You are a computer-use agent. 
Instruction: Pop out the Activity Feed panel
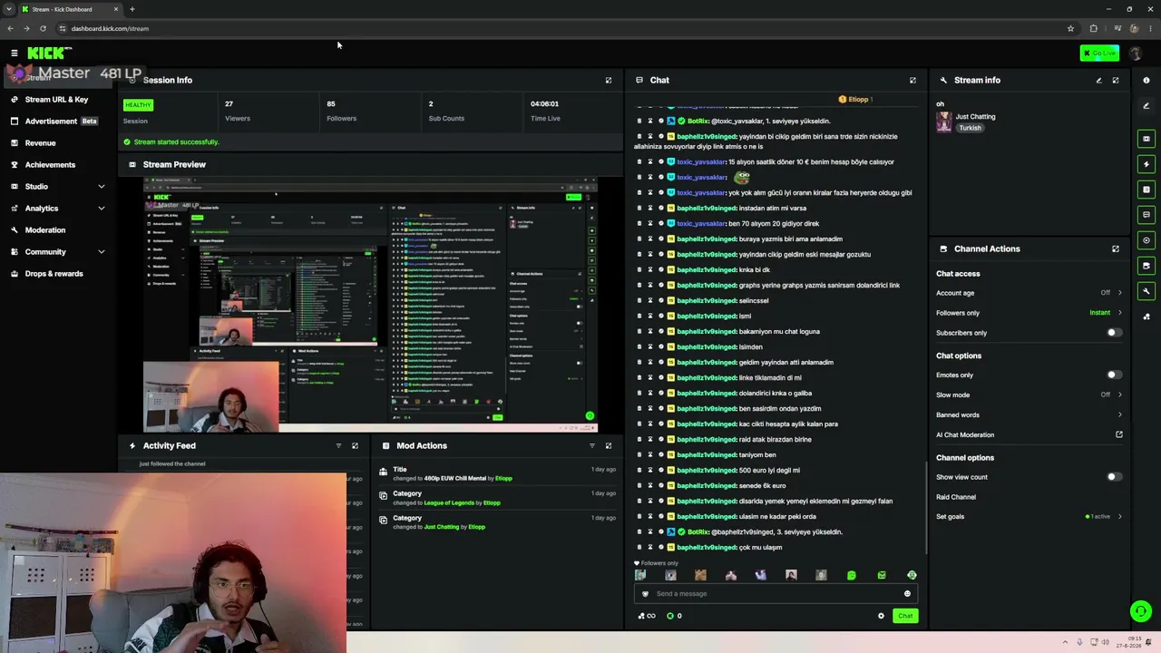tap(355, 445)
